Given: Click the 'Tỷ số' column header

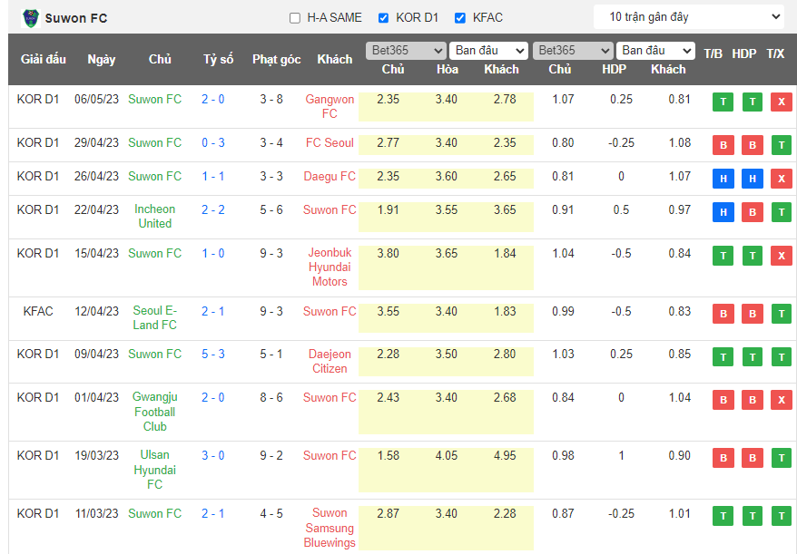Looking at the screenshot, I should pyautogui.click(x=218, y=59).
